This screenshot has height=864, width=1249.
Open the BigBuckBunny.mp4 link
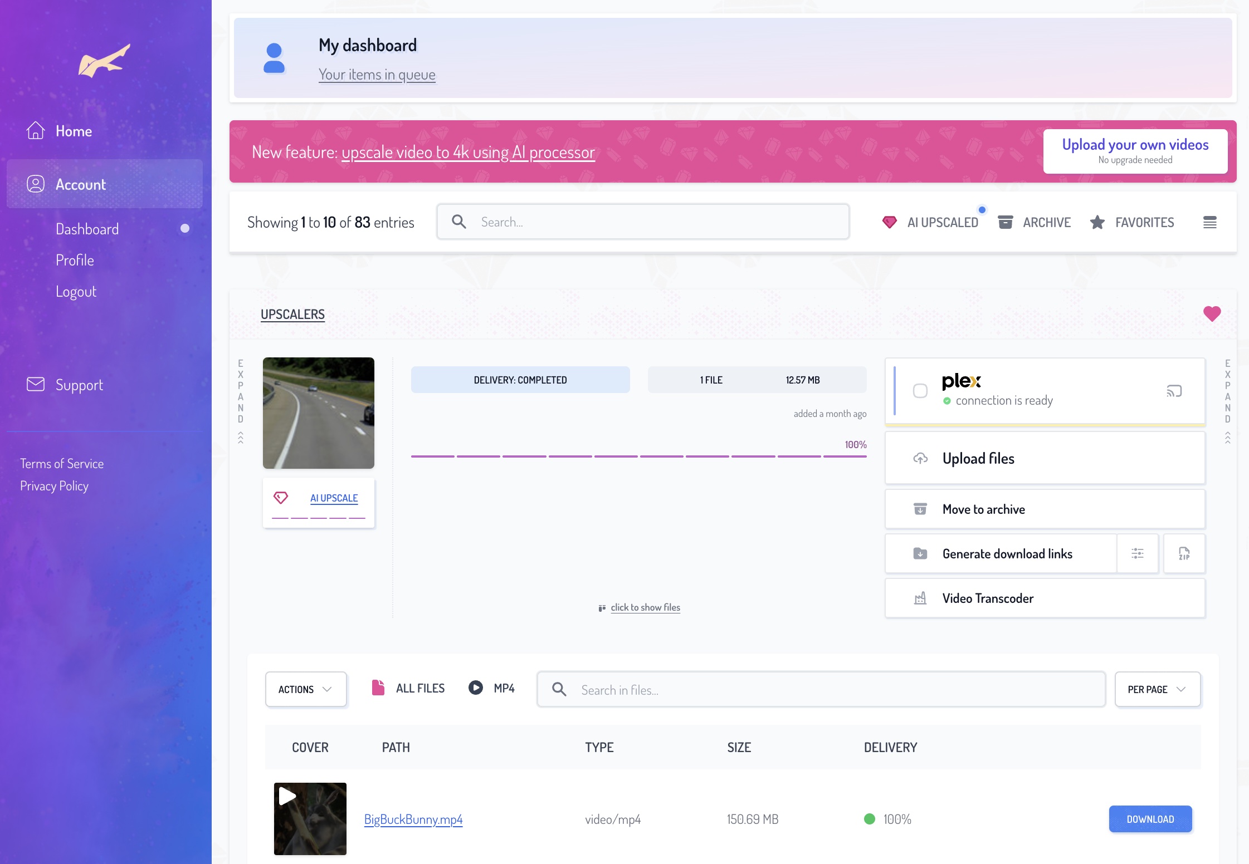pyautogui.click(x=413, y=819)
